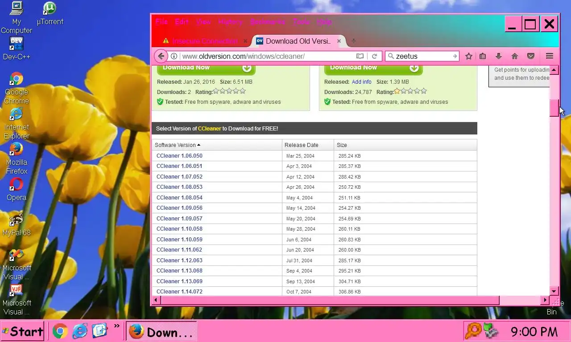The image size is (571, 342).
Task: Submit search with arrow beside zeetus
Action: [x=455, y=56]
